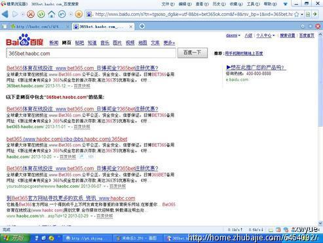Open the 更多 categories link
This screenshot has width=323, height=243.
[169, 43]
